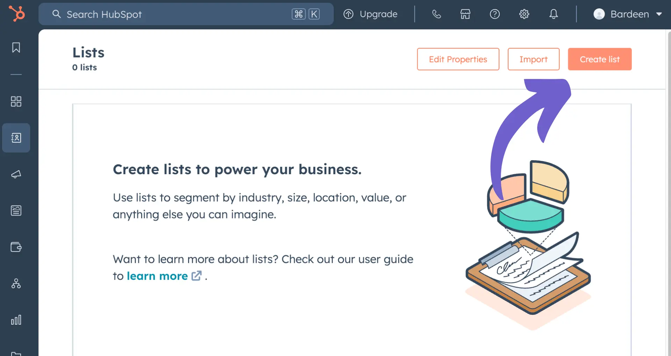671x356 pixels.
Task: Open the Marketing megaphone icon
Action: pyautogui.click(x=16, y=174)
